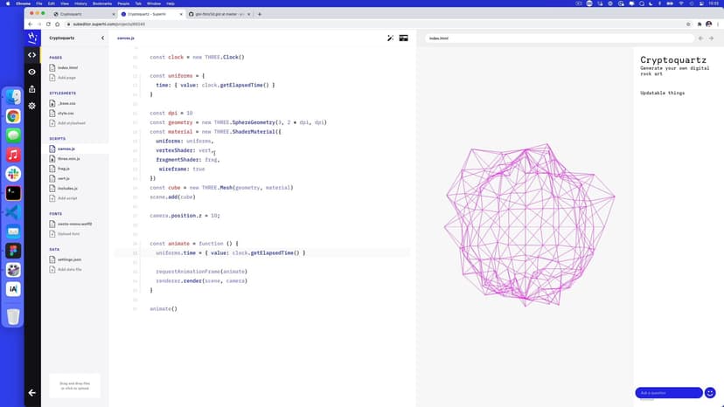The width and height of the screenshot is (724, 407).
Task: Click the back arrow at sidebar bottom
Action: (32, 393)
